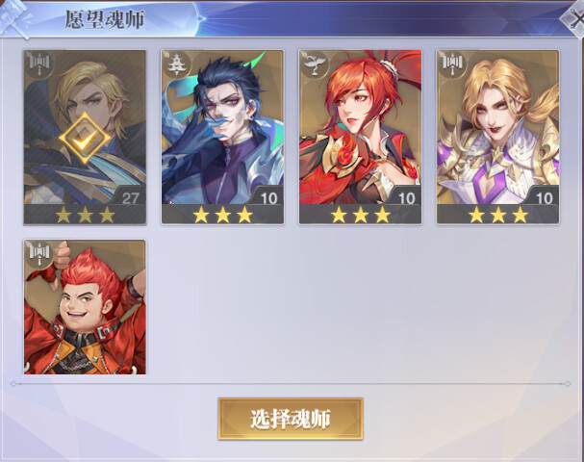Click the 10 level badge on blue-haired card
Viewport: 584px width, 462px height.
point(268,198)
